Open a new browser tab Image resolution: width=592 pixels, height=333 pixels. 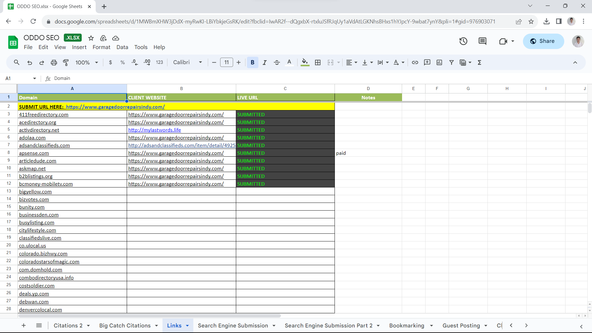click(x=104, y=6)
